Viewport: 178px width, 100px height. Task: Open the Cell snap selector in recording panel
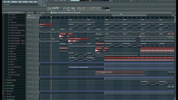[106, 8]
